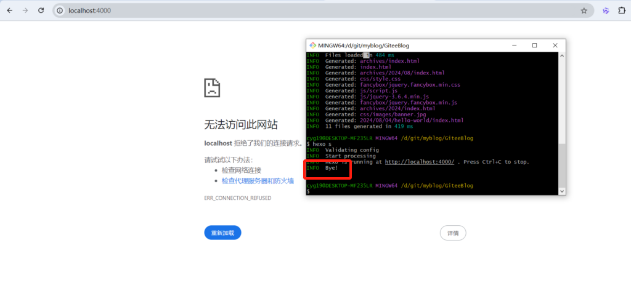Click the browser forward arrow
The width and height of the screenshot is (631, 291).
click(x=25, y=11)
